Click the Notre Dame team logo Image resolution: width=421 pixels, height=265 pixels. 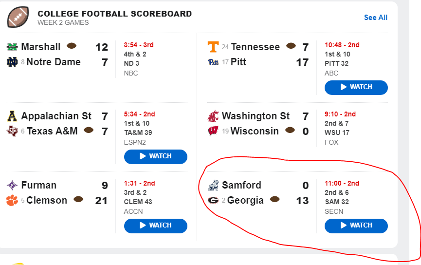(12, 62)
